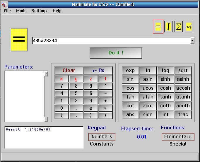Image resolution: width=200 pixels, height=162 pixels.
Task: Open the system menu icon in title bar
Action: (x=4, y=4)
